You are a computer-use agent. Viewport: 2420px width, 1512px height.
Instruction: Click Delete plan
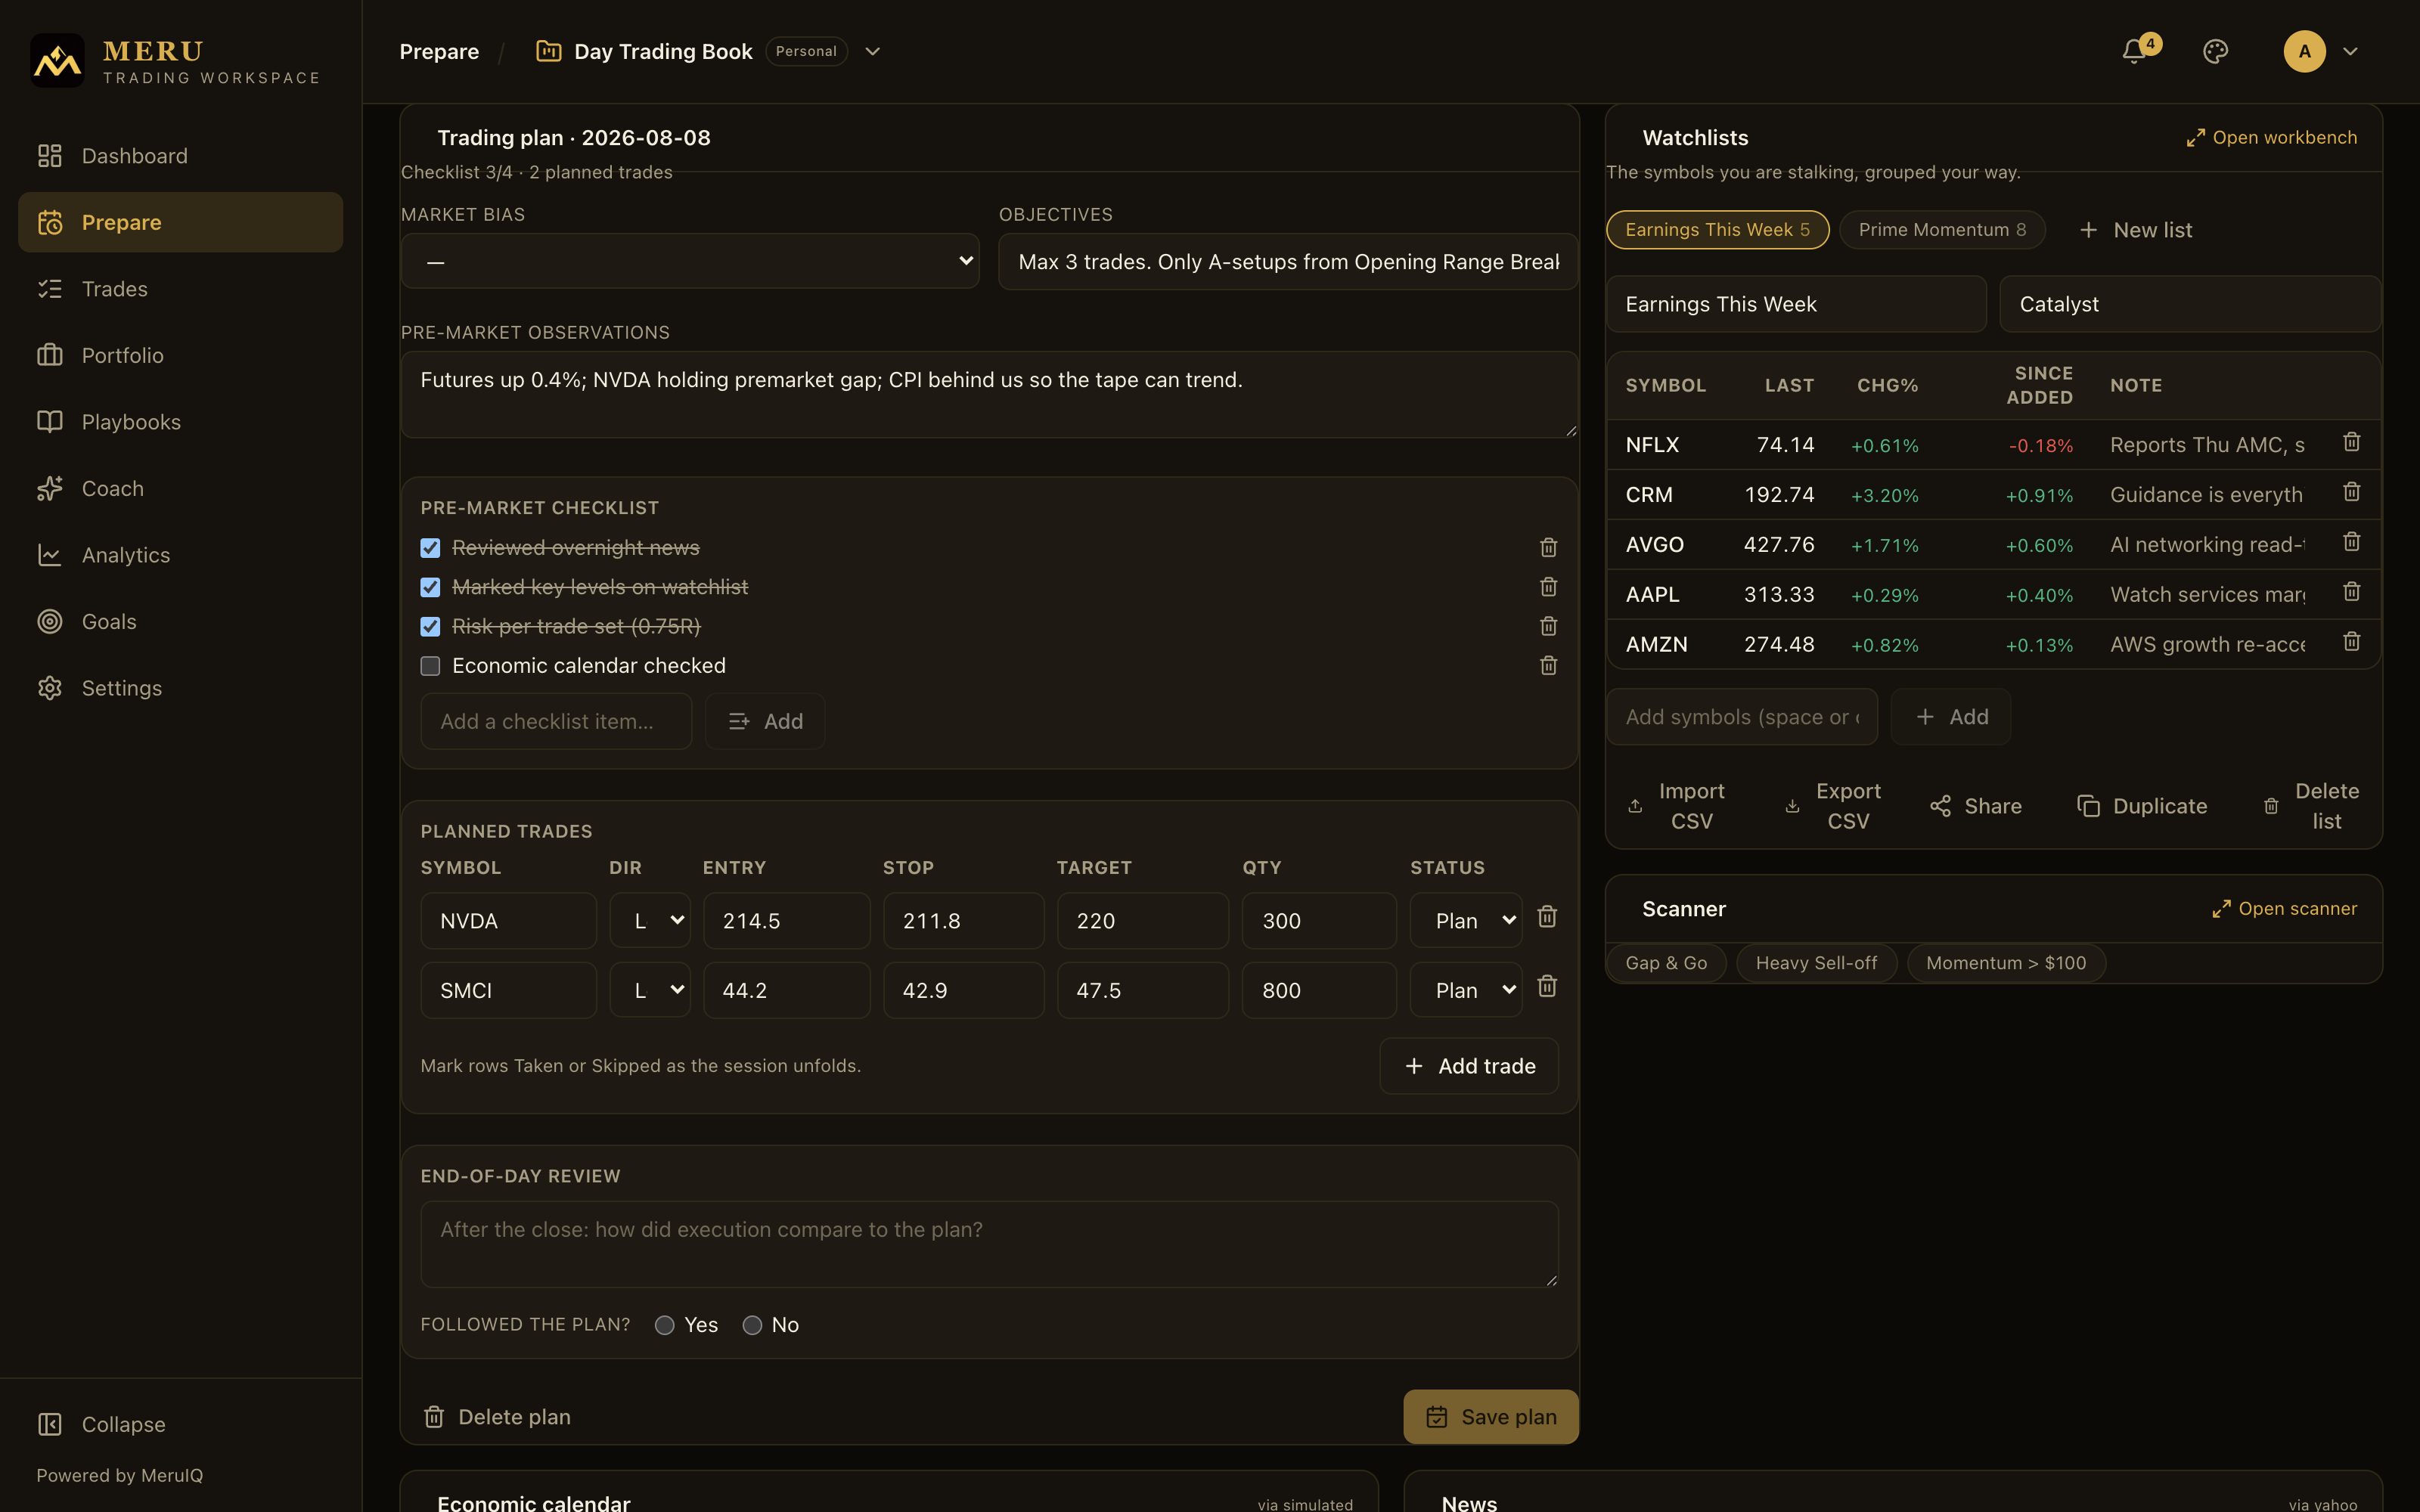tap(497, 1416)
